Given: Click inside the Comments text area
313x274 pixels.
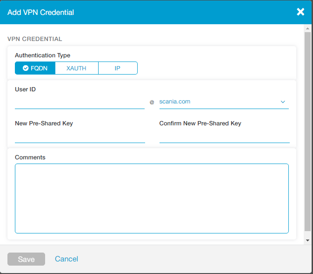Looking at the screenshot, I should pos(152,199).
